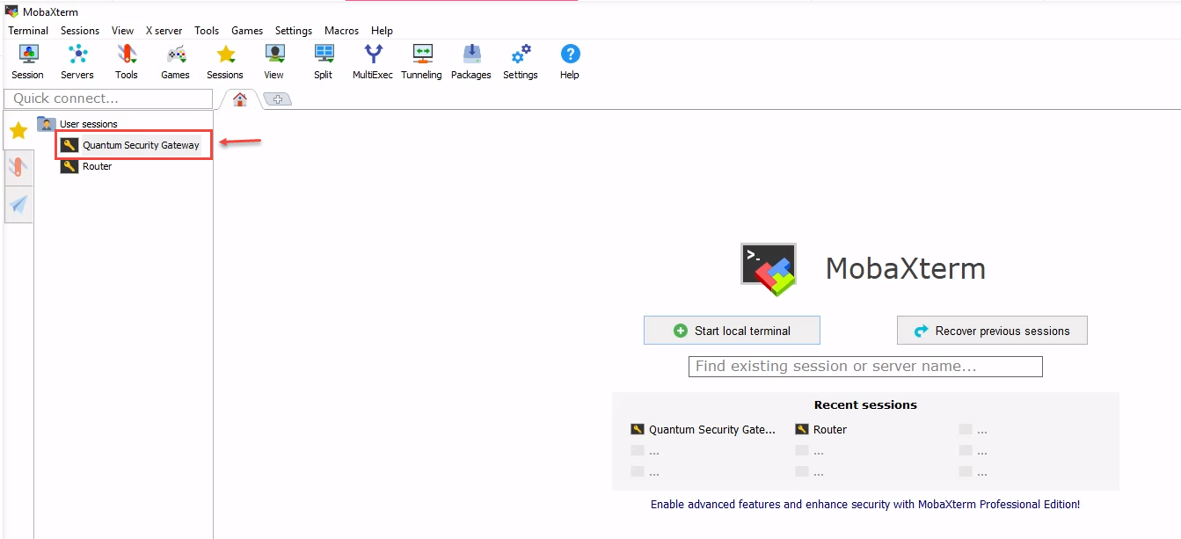1181x539 pixels.
Task: Click the Router session key icon in sidebar
Action: tap(69, 166)
